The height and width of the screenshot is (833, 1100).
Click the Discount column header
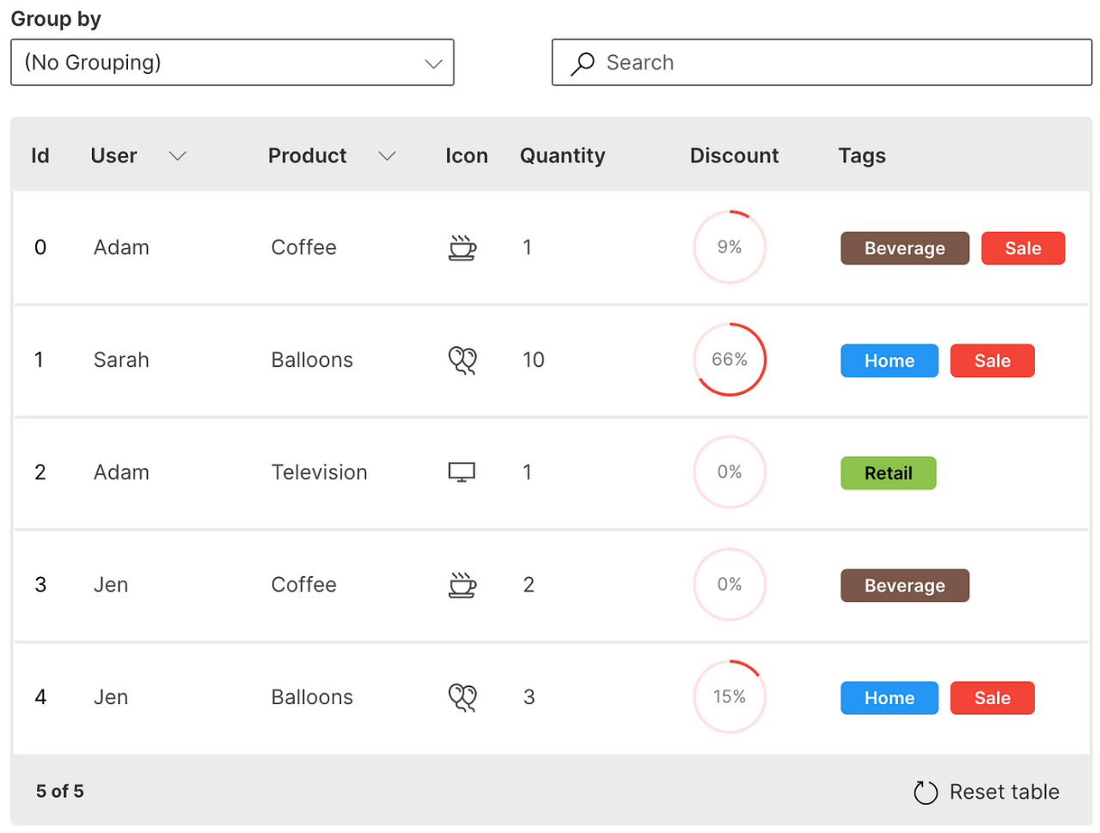pyautogui.click(x=734, y=155)
